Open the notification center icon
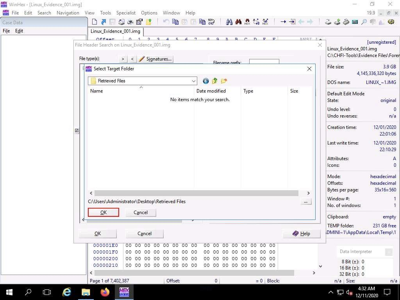 click(387, 292)
